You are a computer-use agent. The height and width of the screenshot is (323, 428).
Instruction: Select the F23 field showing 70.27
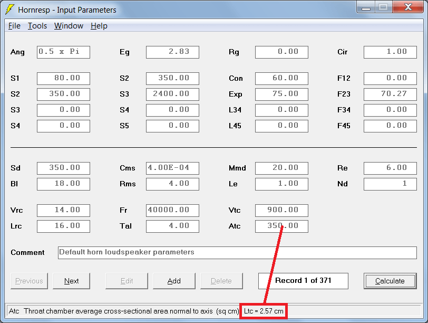[391, 94]
